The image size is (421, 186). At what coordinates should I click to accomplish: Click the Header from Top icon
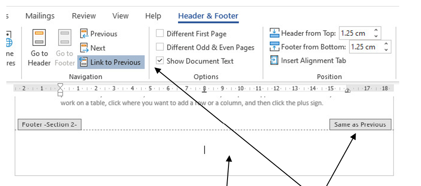pyautogui.click(x=274, y=33)
